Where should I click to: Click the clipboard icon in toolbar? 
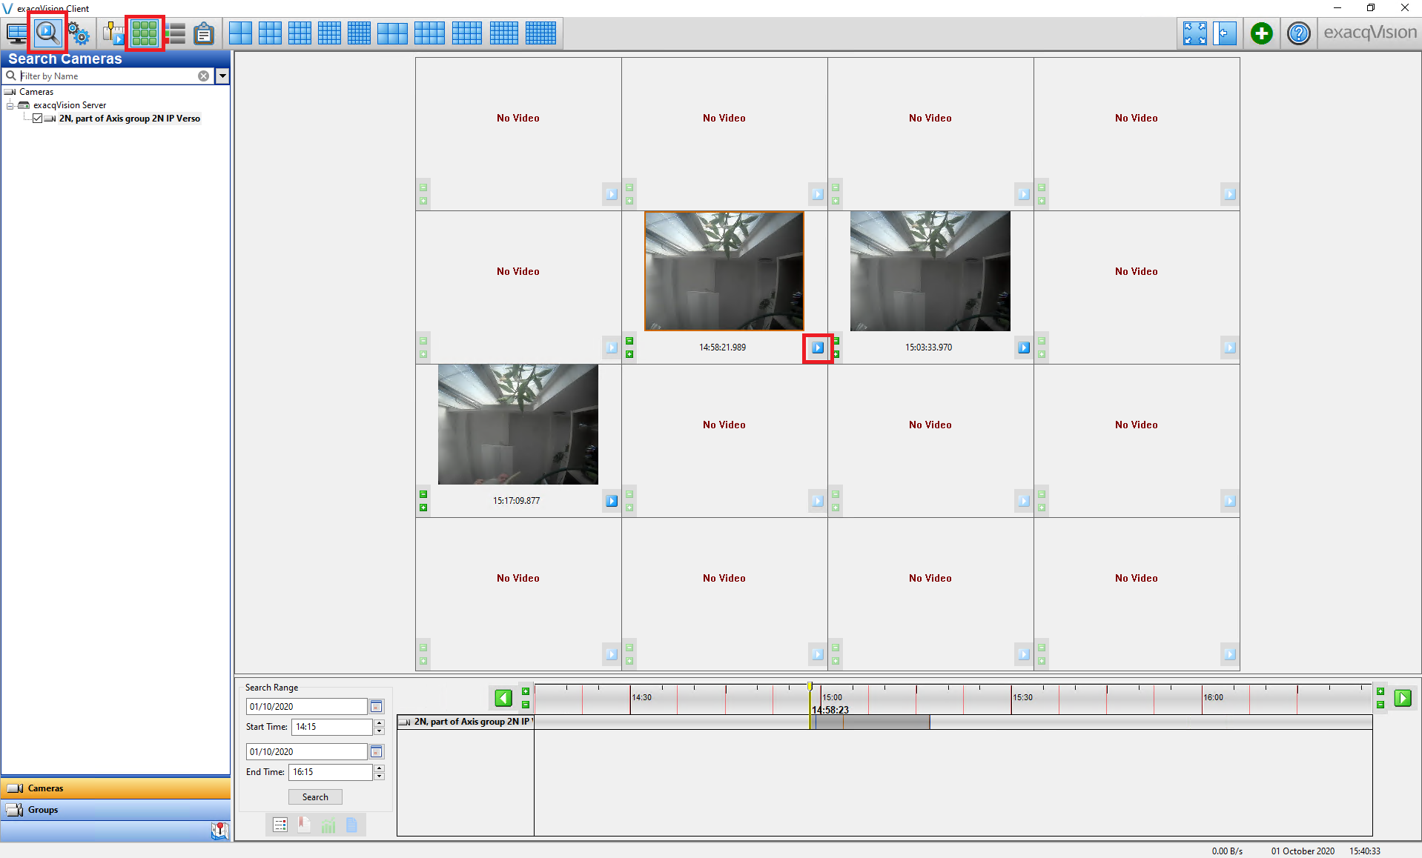click(x=204, y=33)
